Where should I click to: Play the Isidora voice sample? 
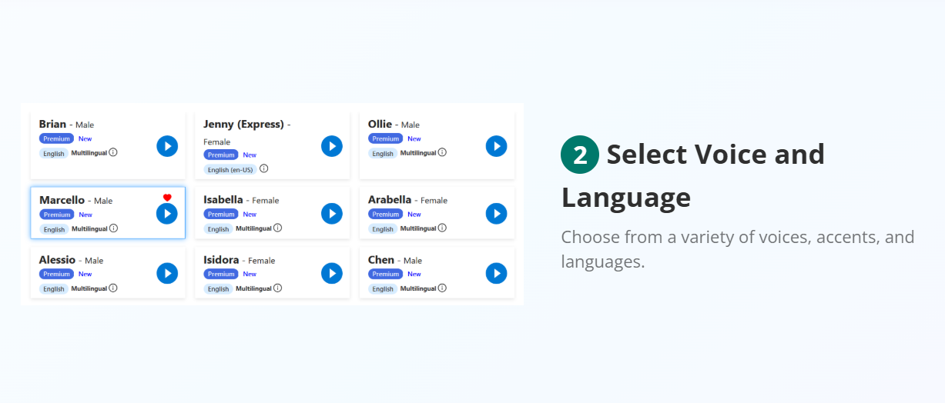coord(331,273)
